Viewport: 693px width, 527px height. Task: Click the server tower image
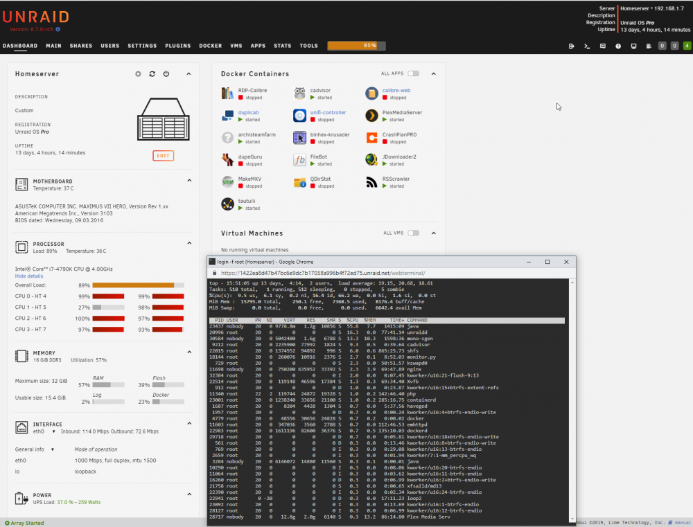click(163, 119)
